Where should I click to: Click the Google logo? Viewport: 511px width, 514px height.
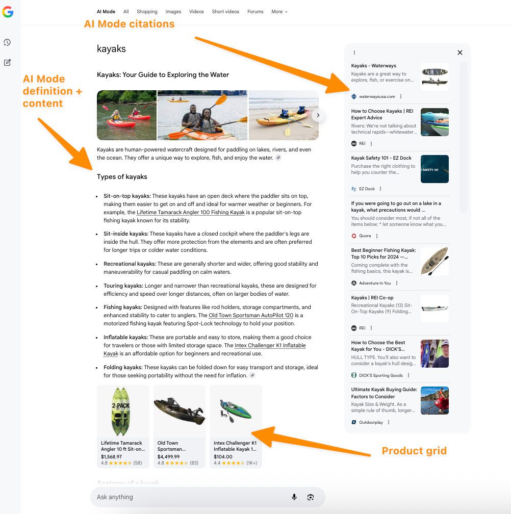pos(8,12)
